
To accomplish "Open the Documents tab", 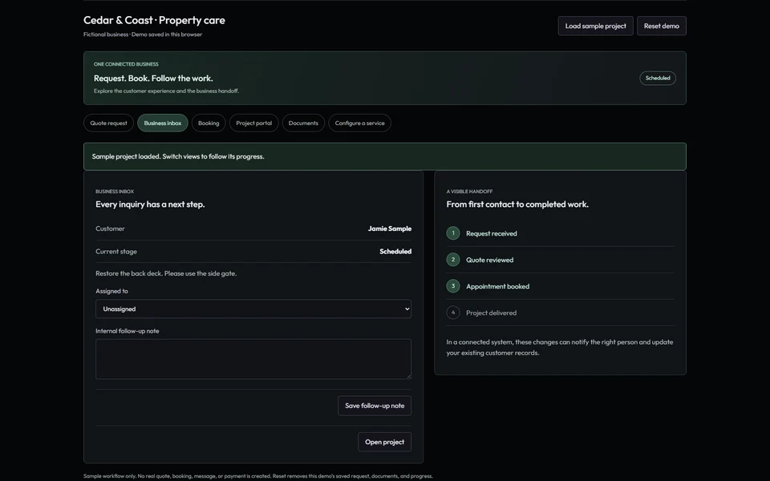I will (303, 123).
